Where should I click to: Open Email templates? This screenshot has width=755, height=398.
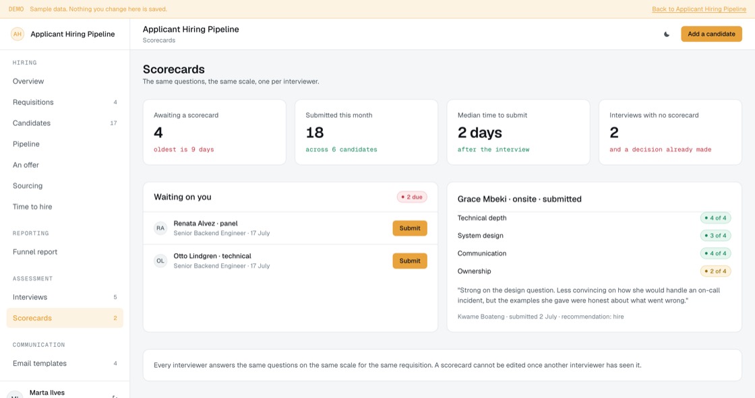[x=65, y=364]
